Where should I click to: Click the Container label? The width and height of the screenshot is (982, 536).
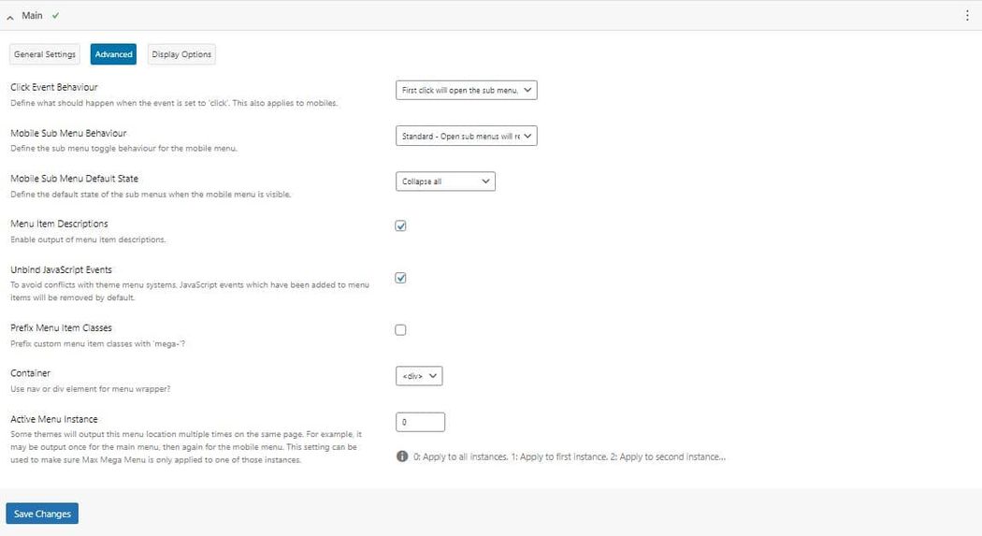(x=30, y=373)
